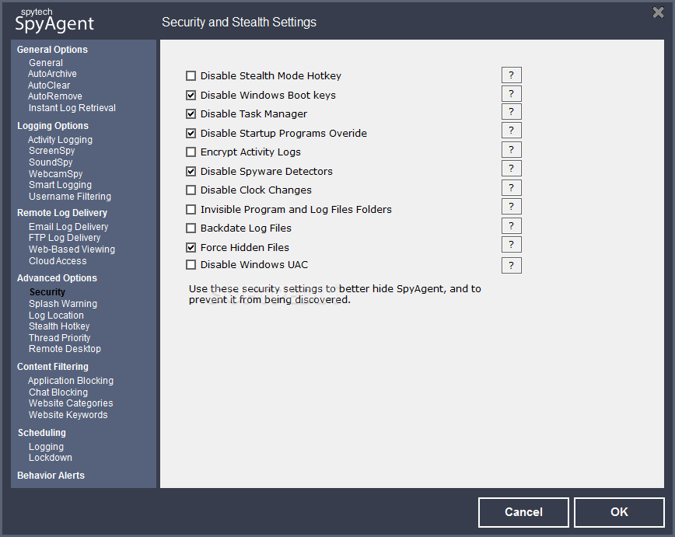Open Cloud Access settings
675x537 pixels.
click(x=58, y=261)
